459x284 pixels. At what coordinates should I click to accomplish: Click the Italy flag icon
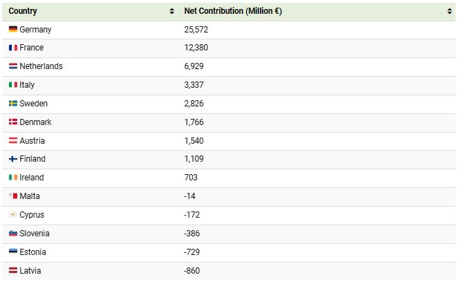pyautogui.click(x=13, y=85)
